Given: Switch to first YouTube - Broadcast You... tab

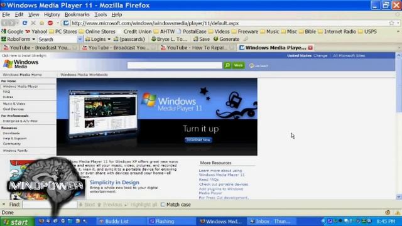Looking at the screenshot, I should (40, 48).
